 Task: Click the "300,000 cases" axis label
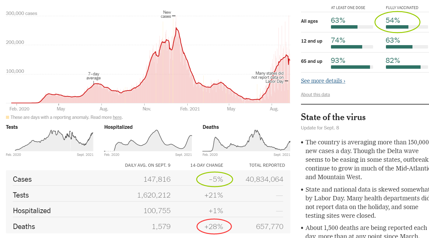pyautogui.click(x=22, y=13)
